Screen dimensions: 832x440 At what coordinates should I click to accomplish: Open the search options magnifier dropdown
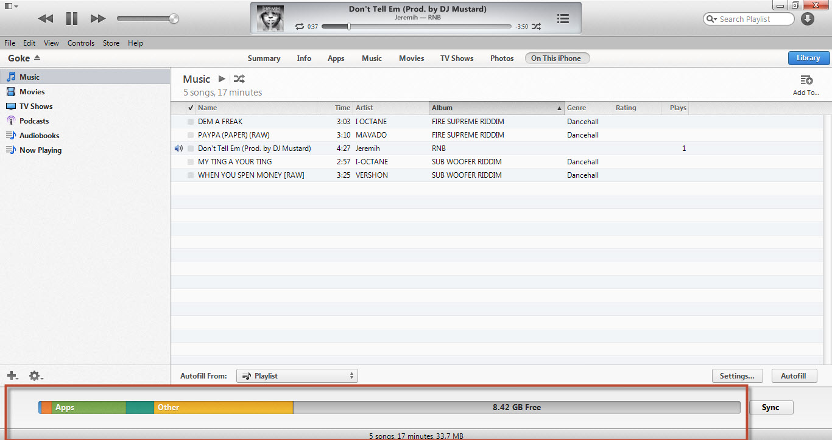pyautogui.click(x=711, y=19)
